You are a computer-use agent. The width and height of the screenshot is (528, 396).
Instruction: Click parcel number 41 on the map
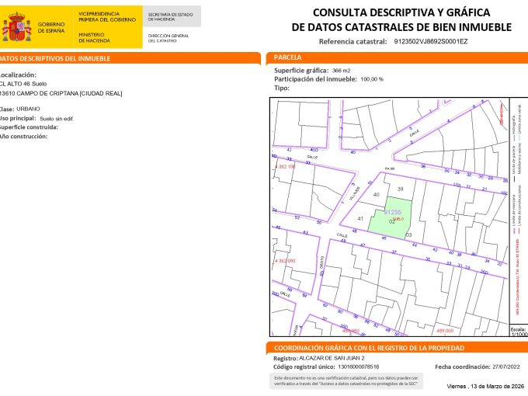click(x=360, y=219)
